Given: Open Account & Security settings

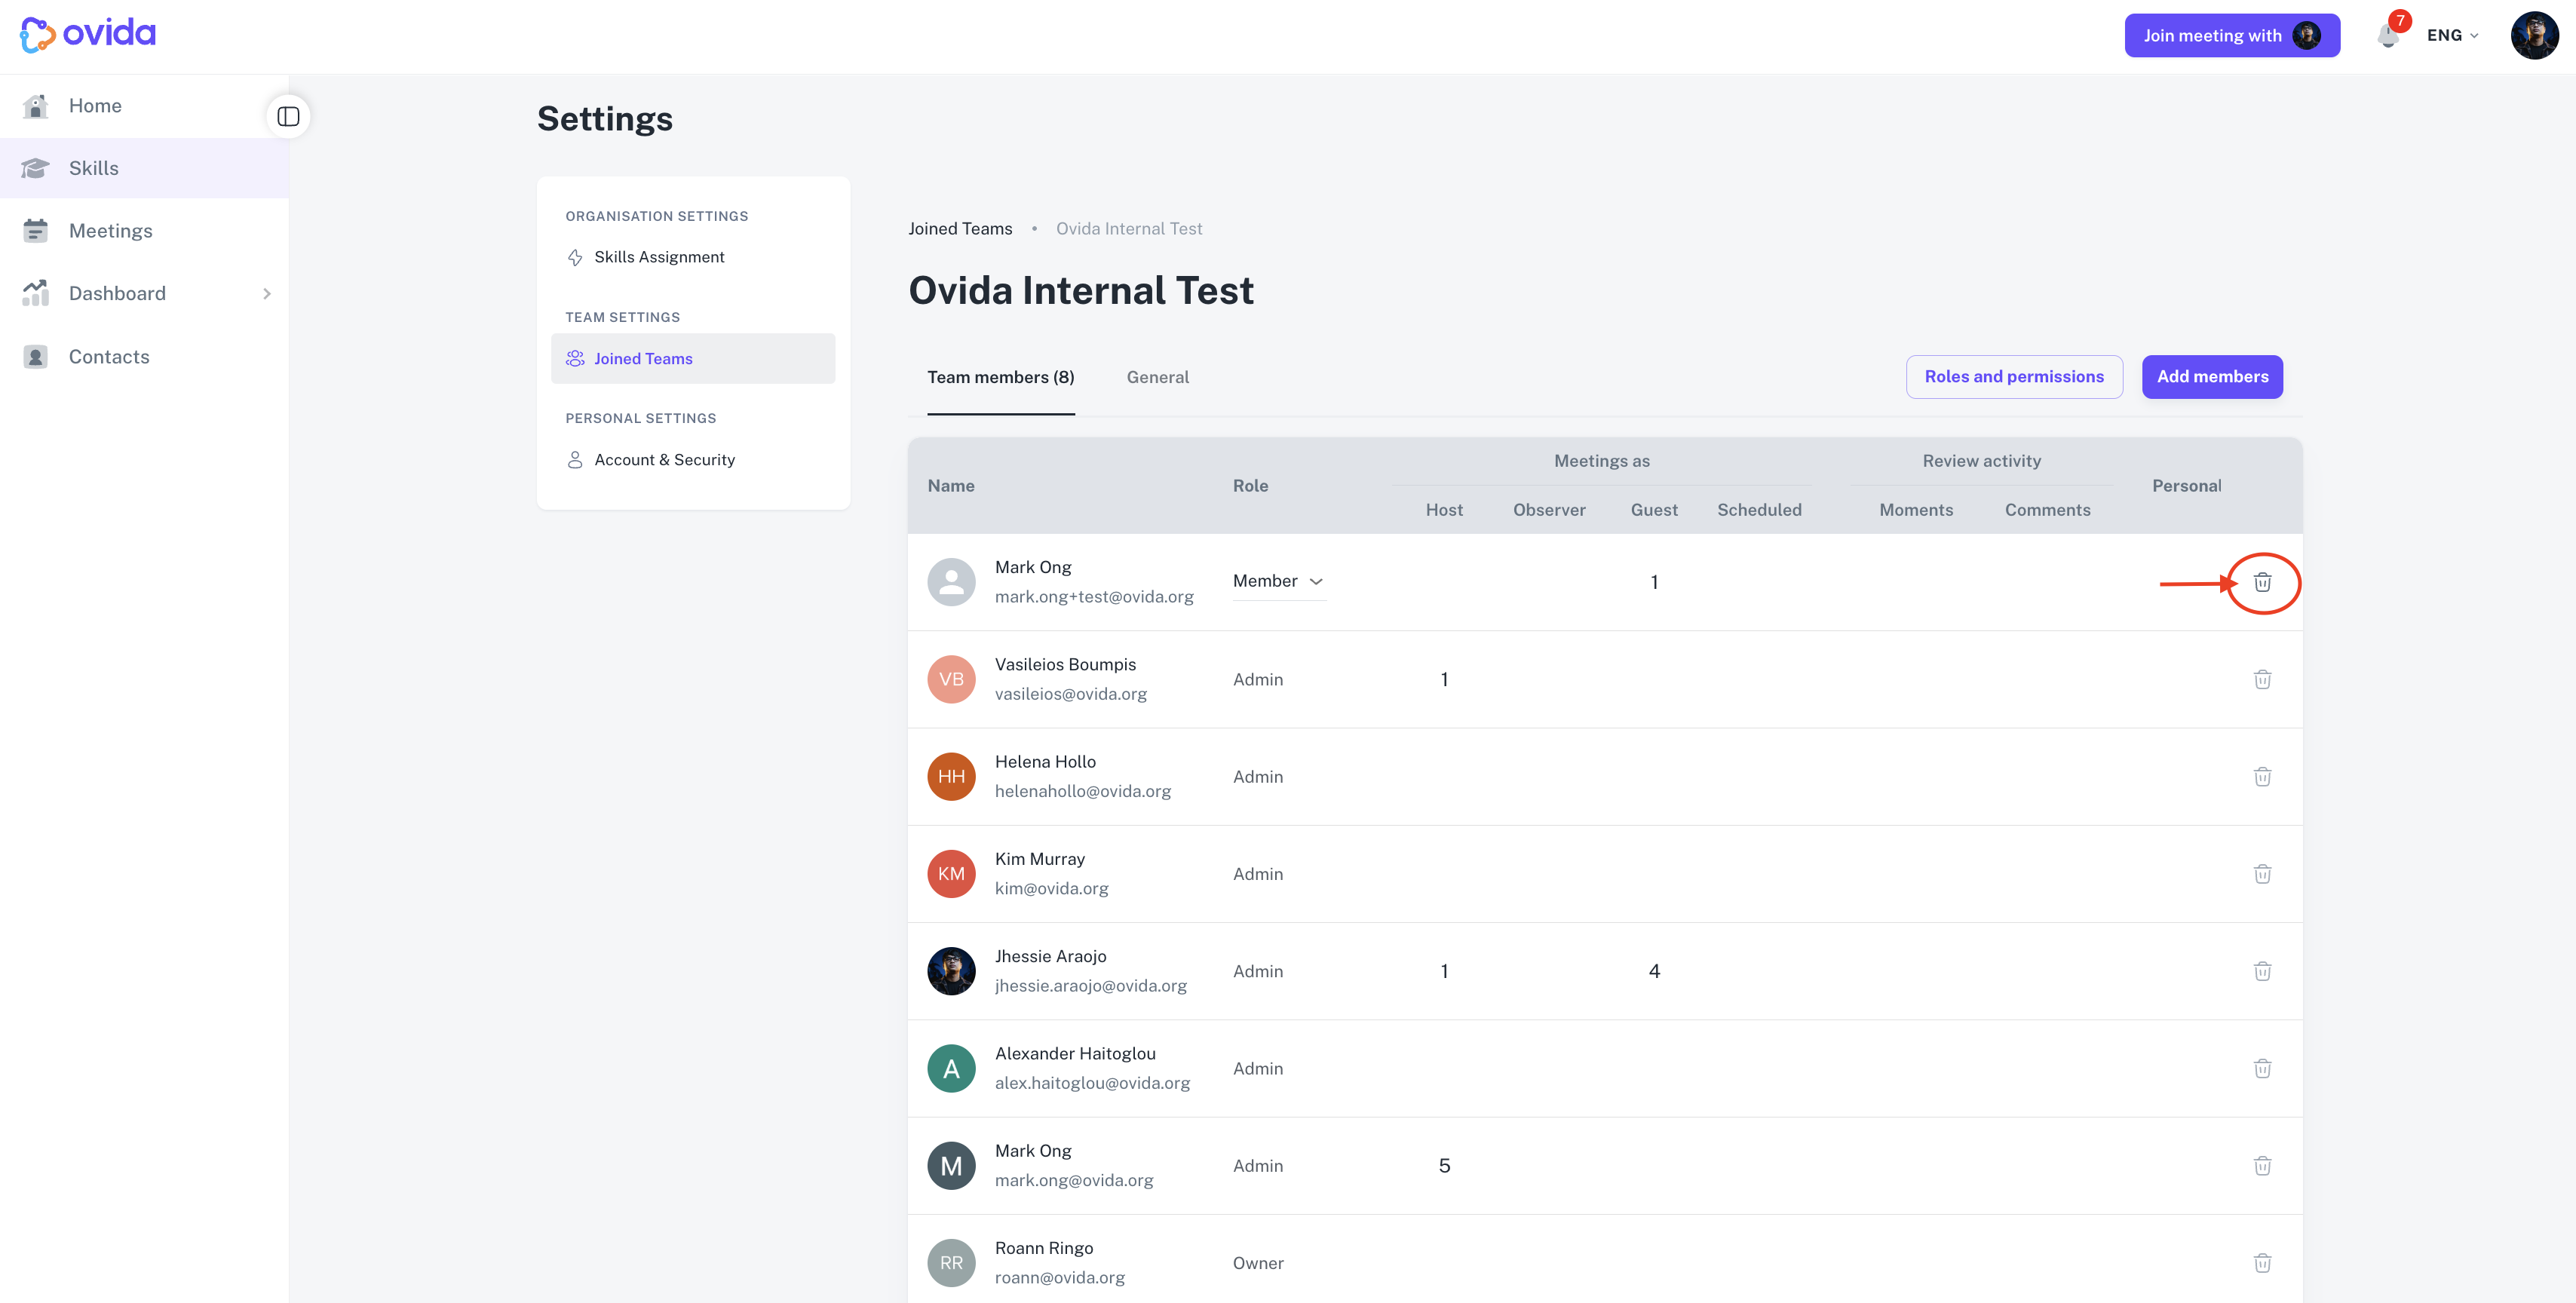Looking at the screenshot, I should point(693,459).
